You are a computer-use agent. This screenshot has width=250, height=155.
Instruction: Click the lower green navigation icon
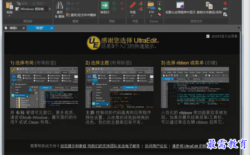tap(114, 9)
